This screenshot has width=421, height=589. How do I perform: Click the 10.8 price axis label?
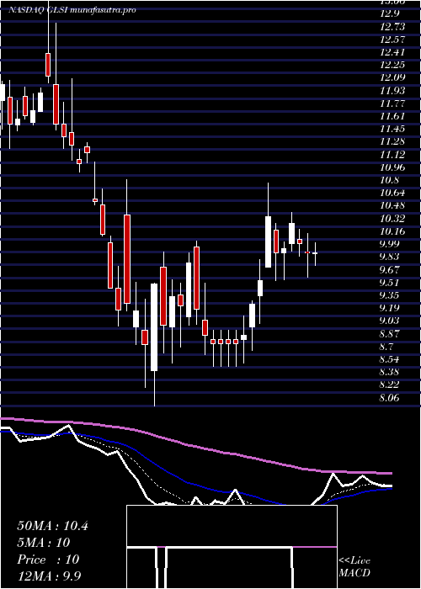389,180
